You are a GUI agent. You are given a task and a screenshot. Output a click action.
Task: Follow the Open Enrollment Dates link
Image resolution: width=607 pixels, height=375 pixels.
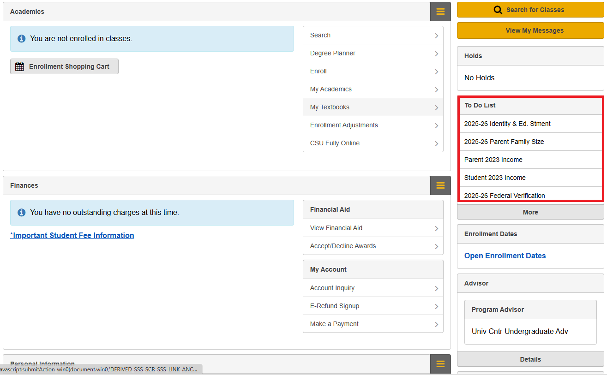pyautogui.click(x=505, y=256)
